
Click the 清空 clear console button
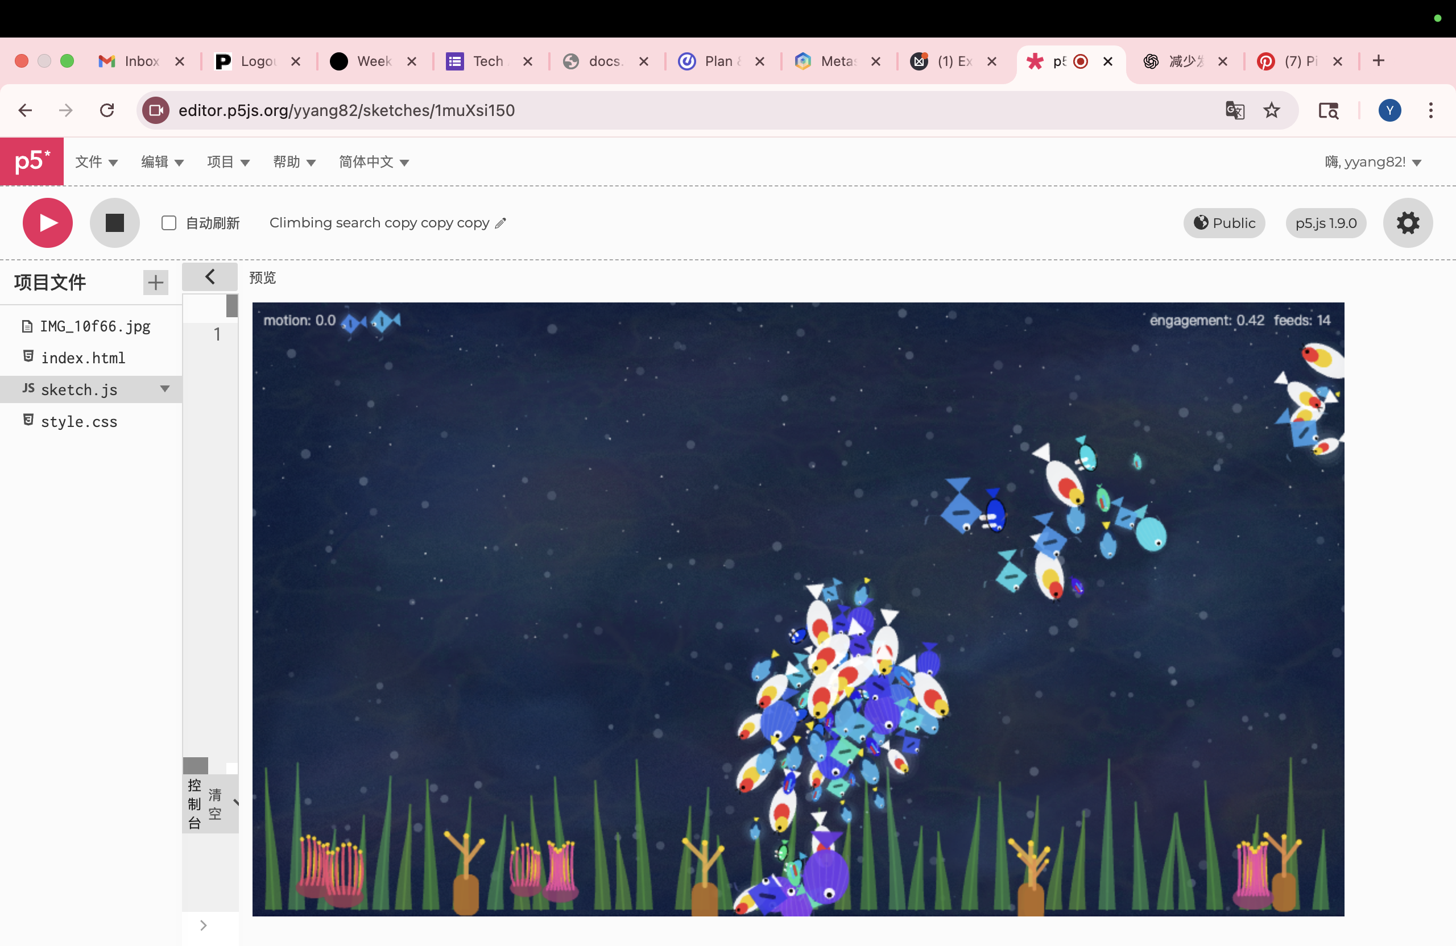(x=215, y=803)
